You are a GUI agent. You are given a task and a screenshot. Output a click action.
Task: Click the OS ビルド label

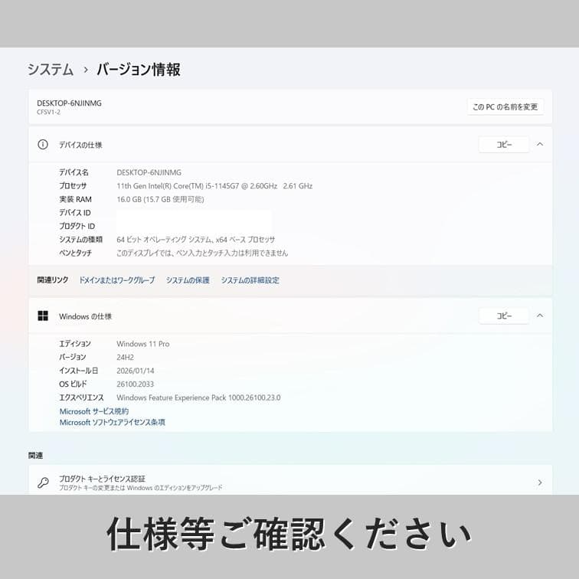[x=73, y=384]
